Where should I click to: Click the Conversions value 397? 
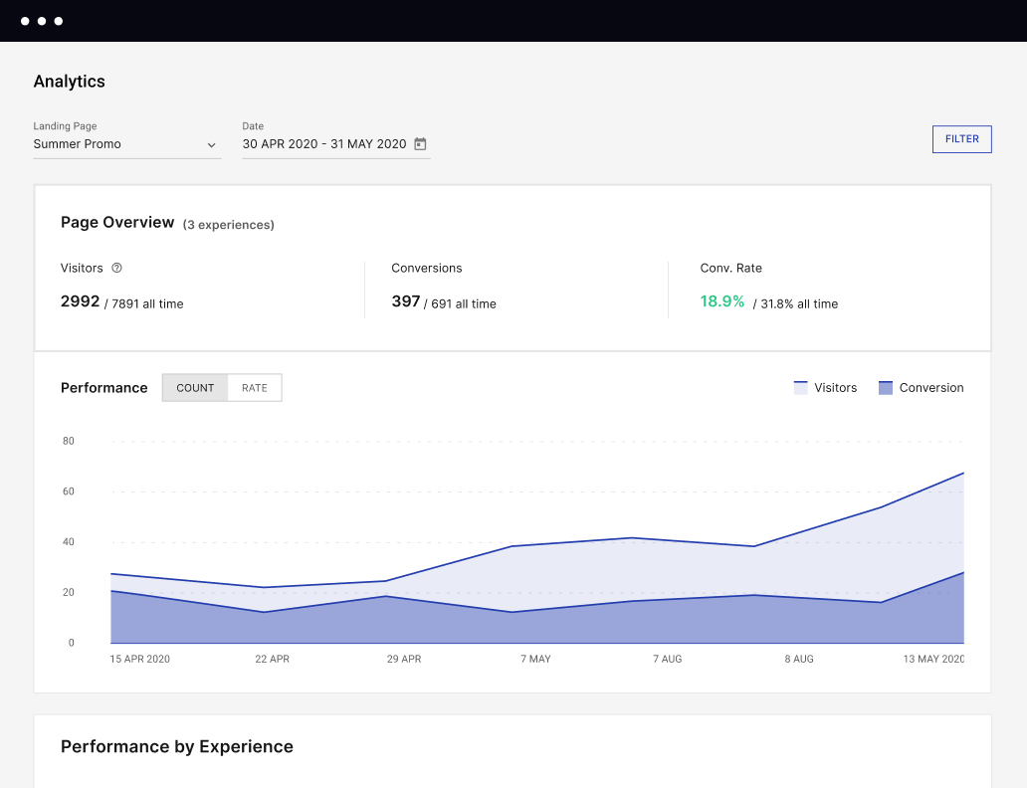pos(405,300)
